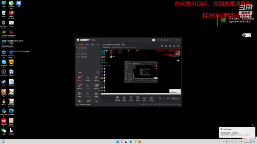Edit the Evil Dead category tag

[x=106, y=47]
